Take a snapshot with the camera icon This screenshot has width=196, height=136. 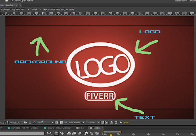click(25, 123)
